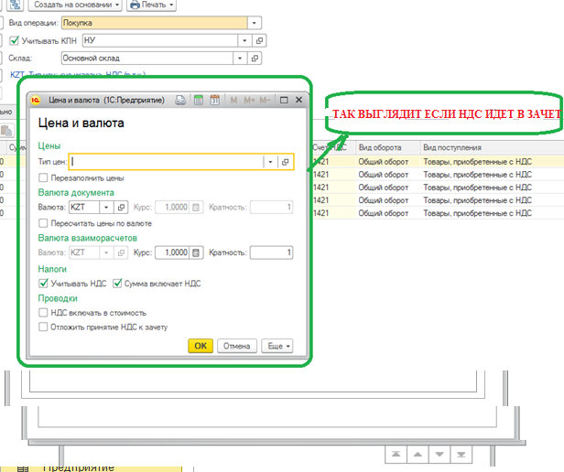Check Отложить принятие НДС к зачету

44,327
